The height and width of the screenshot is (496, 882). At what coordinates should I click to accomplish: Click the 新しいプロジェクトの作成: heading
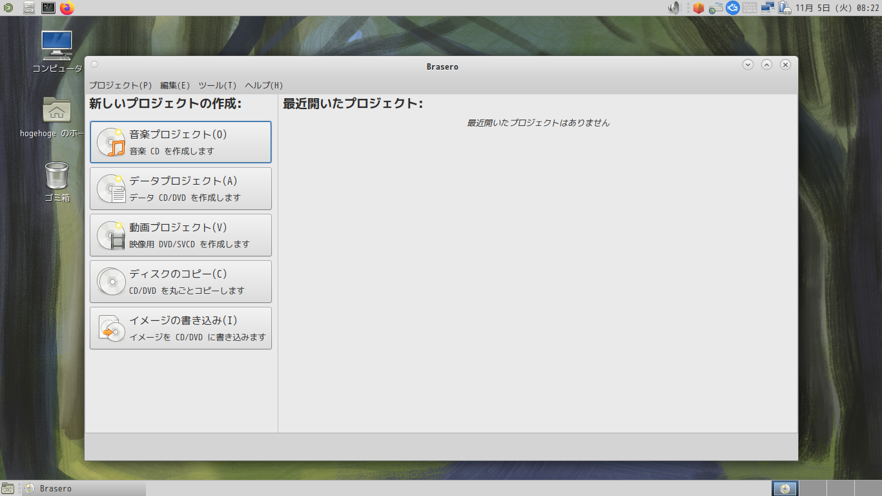pos(165,103)
